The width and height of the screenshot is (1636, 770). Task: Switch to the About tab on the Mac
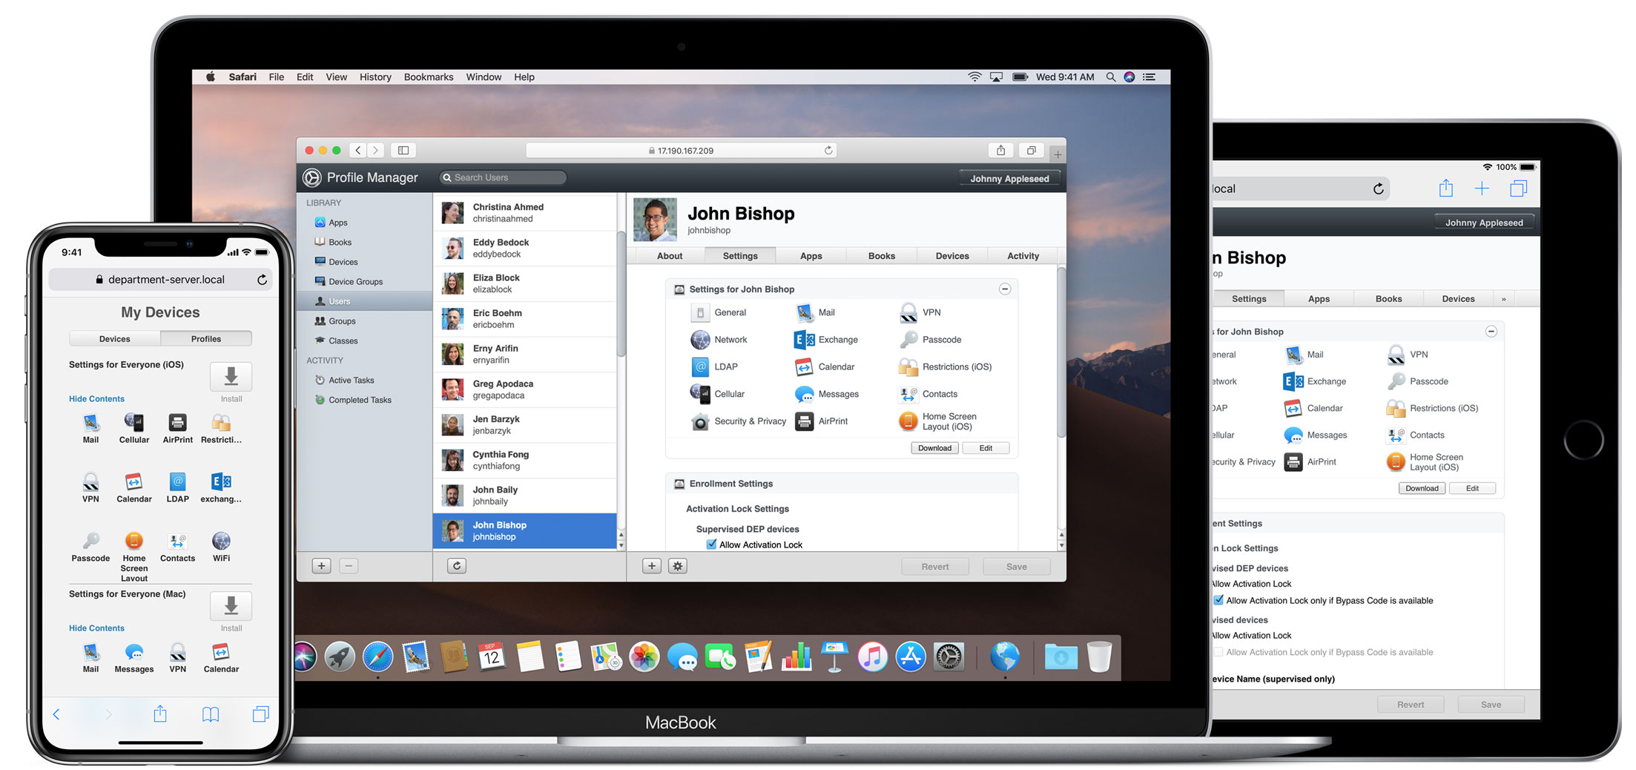(669, 256)
